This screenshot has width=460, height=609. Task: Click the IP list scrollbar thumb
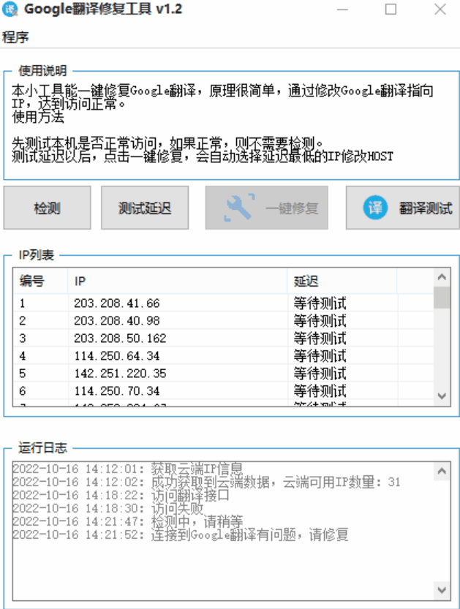(x=442, y=298)
